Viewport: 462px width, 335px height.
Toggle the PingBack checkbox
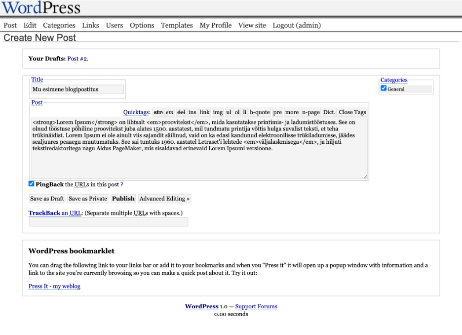32,184
